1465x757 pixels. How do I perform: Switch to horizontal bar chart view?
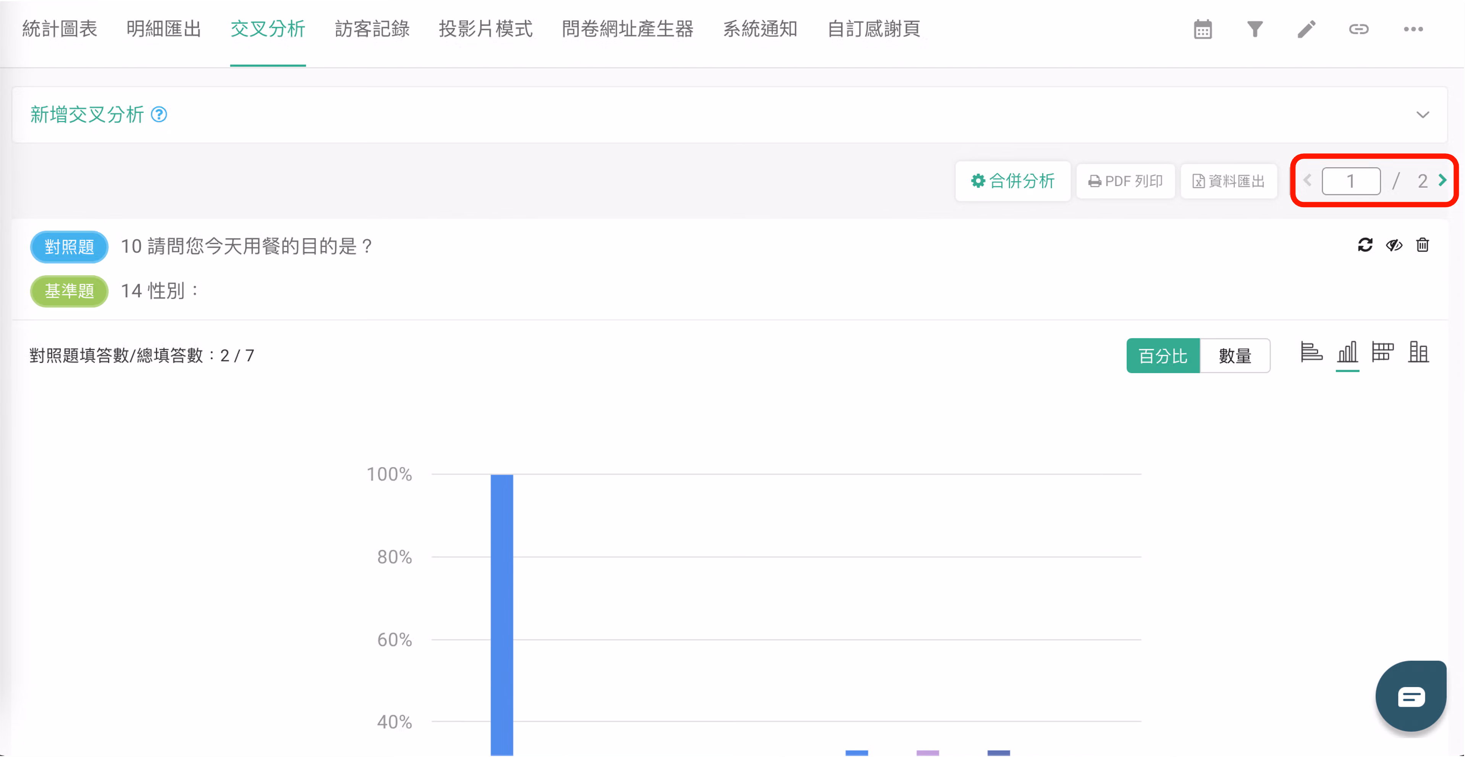(1311, 352)
